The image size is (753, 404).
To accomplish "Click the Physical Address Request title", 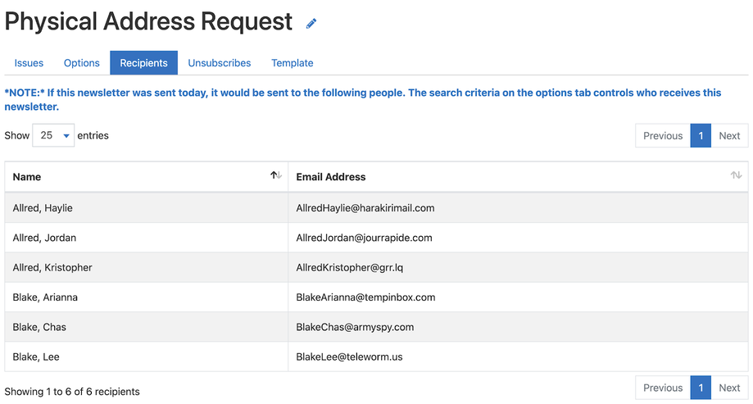I will pyautogui.click(x=148, y=21).
